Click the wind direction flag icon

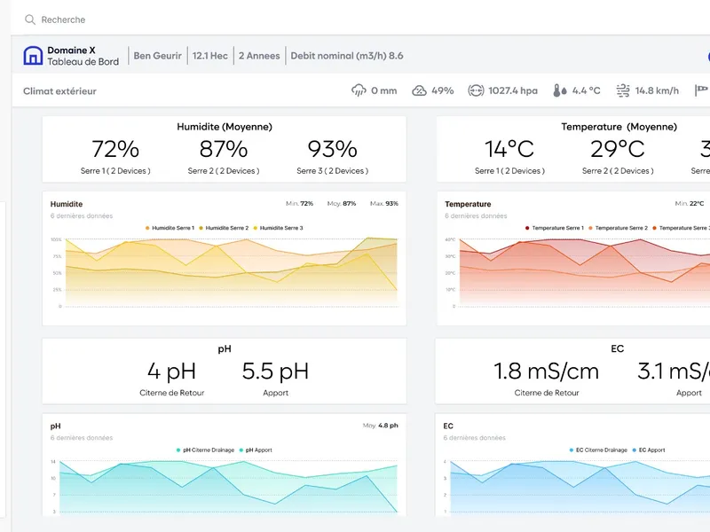[701, 90]
